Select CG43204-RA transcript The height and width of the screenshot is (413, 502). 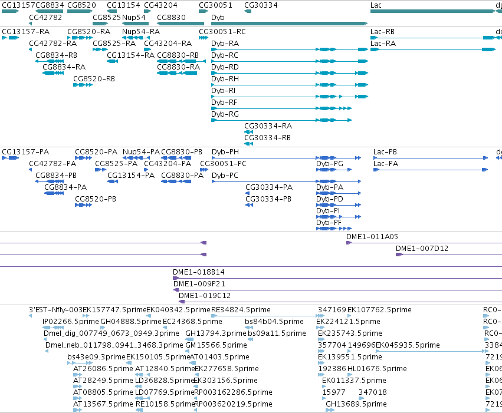[168, 43]
